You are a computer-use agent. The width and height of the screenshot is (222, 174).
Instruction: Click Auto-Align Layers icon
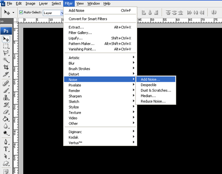coord(214,12)
